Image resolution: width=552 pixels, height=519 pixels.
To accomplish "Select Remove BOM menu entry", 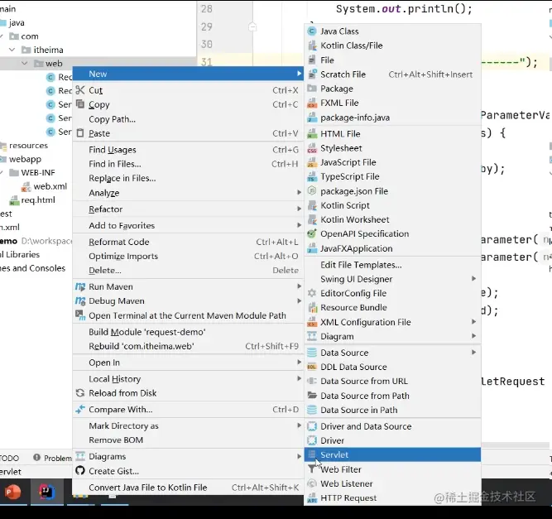I will (188, 440).
